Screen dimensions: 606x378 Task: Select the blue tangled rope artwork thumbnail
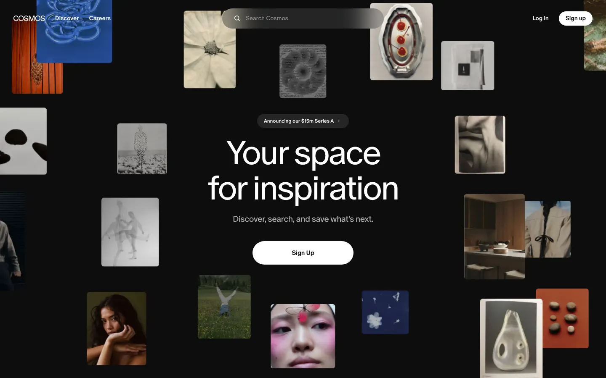pyautogui.click(x=74, y=31)
